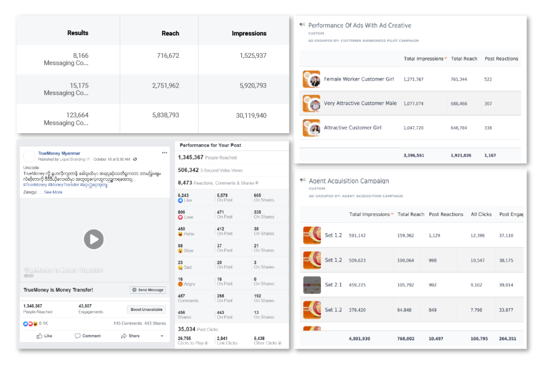
Task: Open the TrueMoney Myanmar page link
Action: pyautogui.click(x=59, y=153)
